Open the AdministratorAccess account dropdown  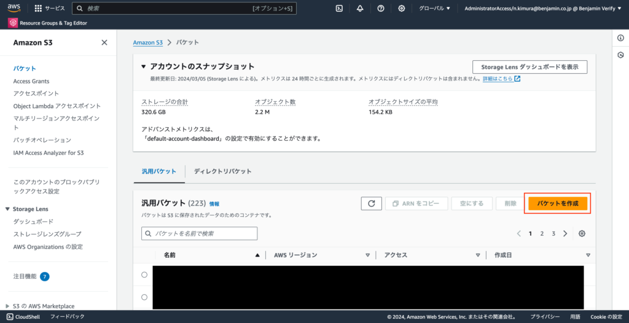(x=543, y=9)
